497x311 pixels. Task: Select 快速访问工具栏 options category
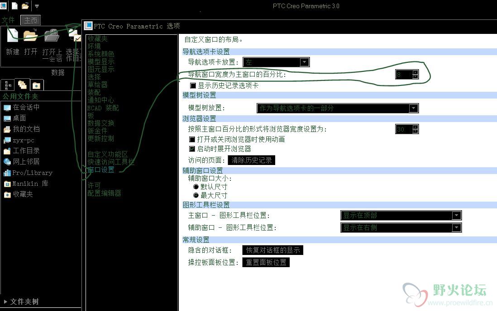pyautogui.click(x=111, y=162)
